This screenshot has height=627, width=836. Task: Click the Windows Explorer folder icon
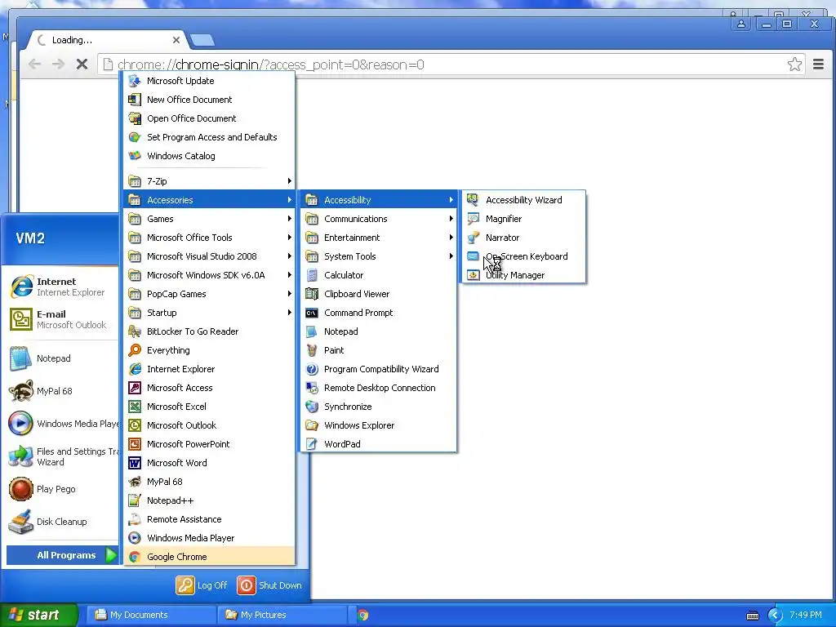click(x=312, y=425)
